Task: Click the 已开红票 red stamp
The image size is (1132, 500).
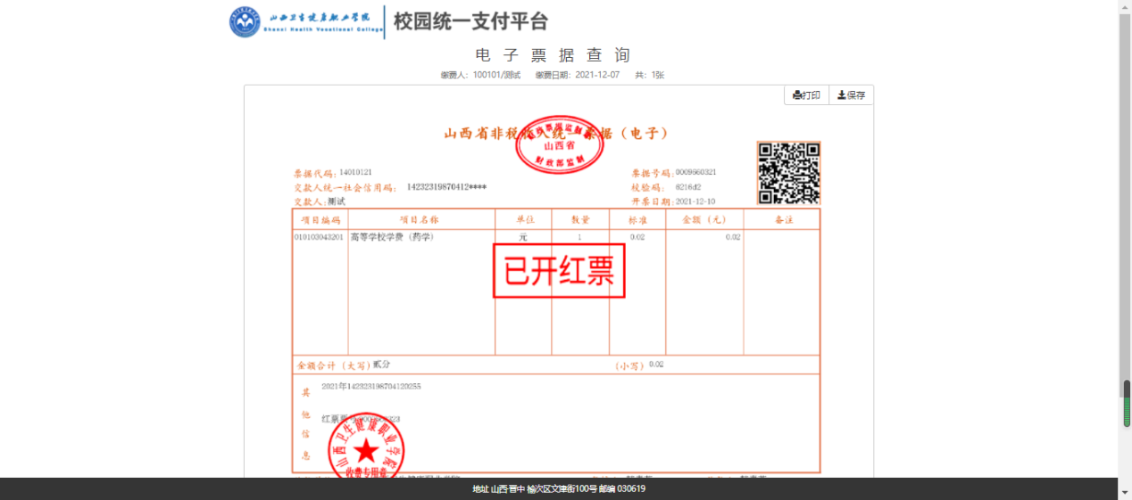Action: (x=559, y=271)
